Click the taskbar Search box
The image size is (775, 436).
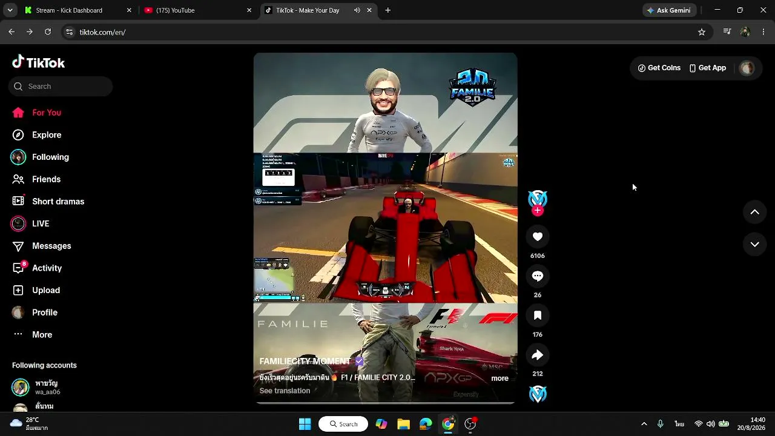[343, 424]
